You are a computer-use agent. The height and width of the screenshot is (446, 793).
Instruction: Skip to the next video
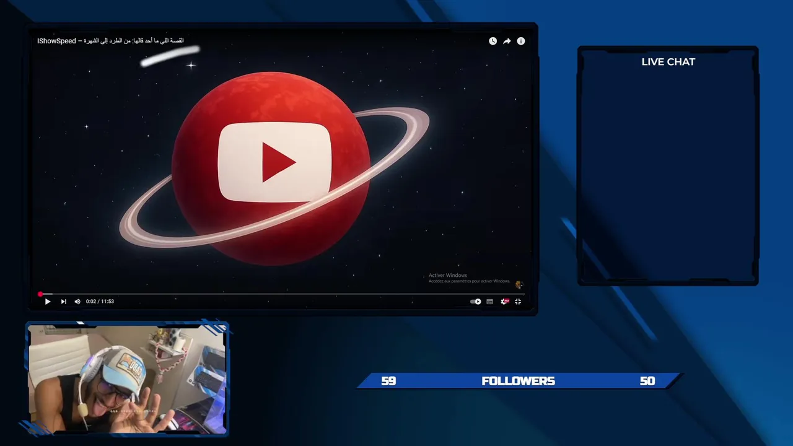pyautogui.click(x=63, y=302)
